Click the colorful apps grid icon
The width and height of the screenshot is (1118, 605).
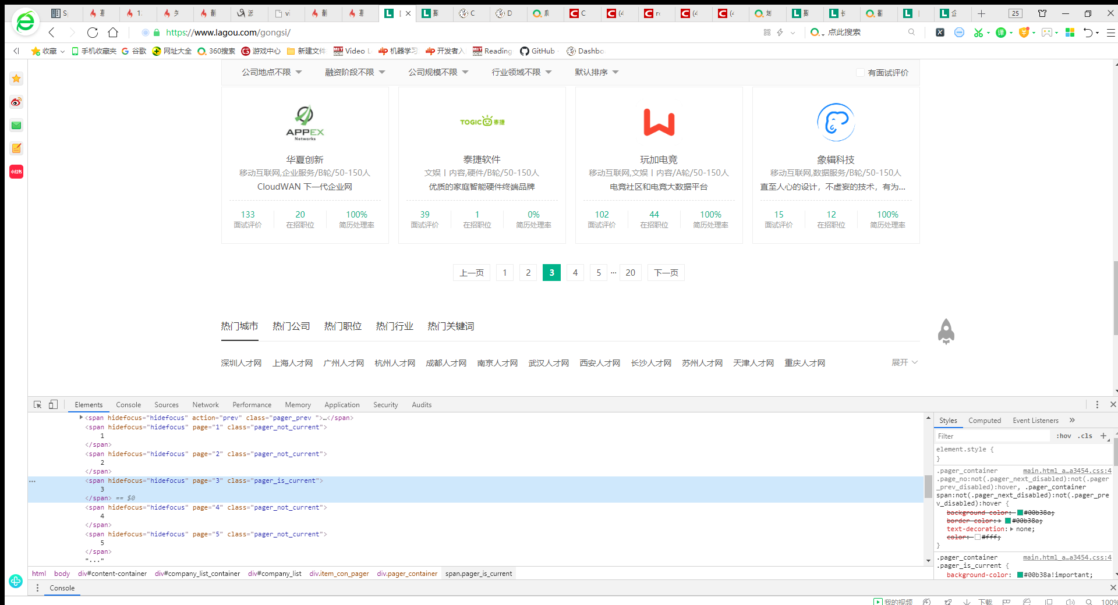click(1070, 33)
